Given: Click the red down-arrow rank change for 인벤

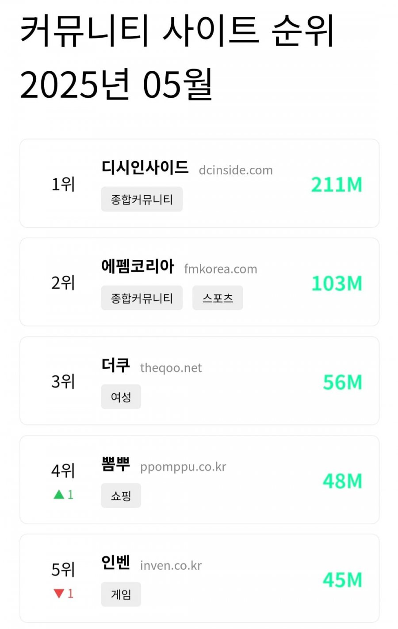Looking at the screenshot, I should tap(63, 593).
